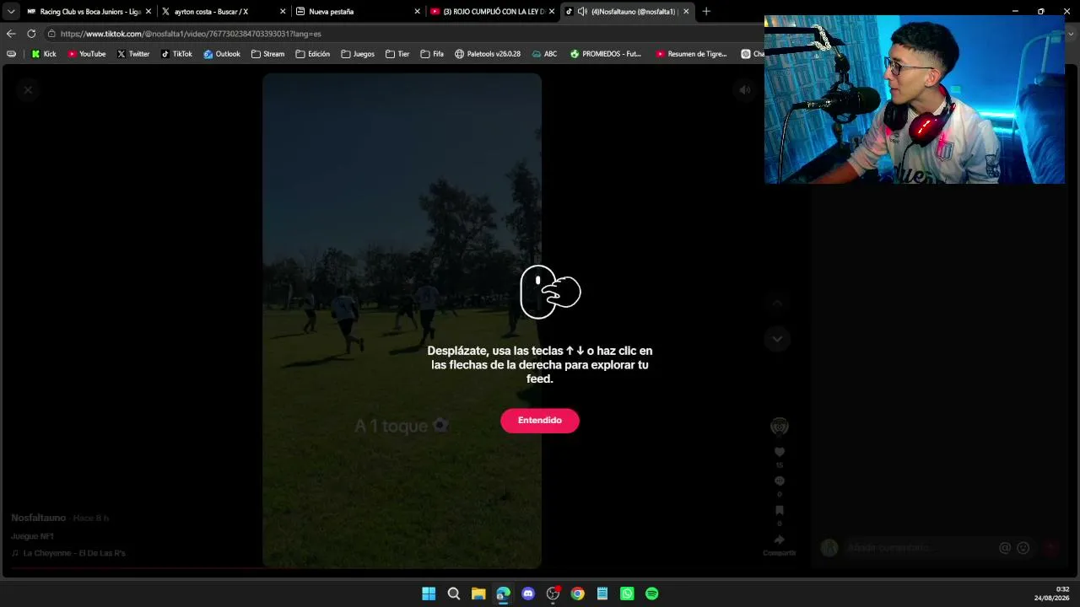Open Spotify from taskbar
Viewport: 1080px width, 607px height.
(x=652, y=594)
